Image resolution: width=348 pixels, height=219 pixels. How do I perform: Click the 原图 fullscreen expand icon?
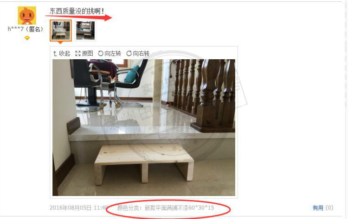tap(77, 53)
